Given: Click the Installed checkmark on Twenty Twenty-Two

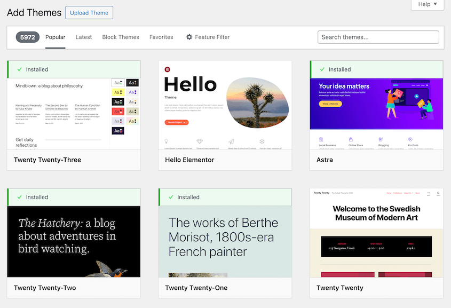Looking at the screenshot, I should click(20, 198).
